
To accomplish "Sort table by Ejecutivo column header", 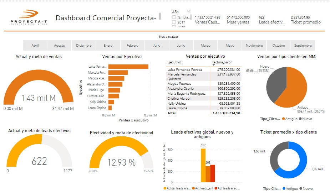I will point(174,62).
